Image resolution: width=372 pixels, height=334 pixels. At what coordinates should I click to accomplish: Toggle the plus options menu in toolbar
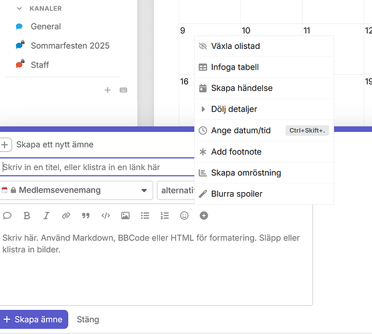(x=204, y=216)
